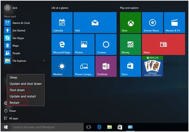Click the Life at a glance heading
This screenshot has height=132, width=189.
pyautogui.click(x=60, y=8)
